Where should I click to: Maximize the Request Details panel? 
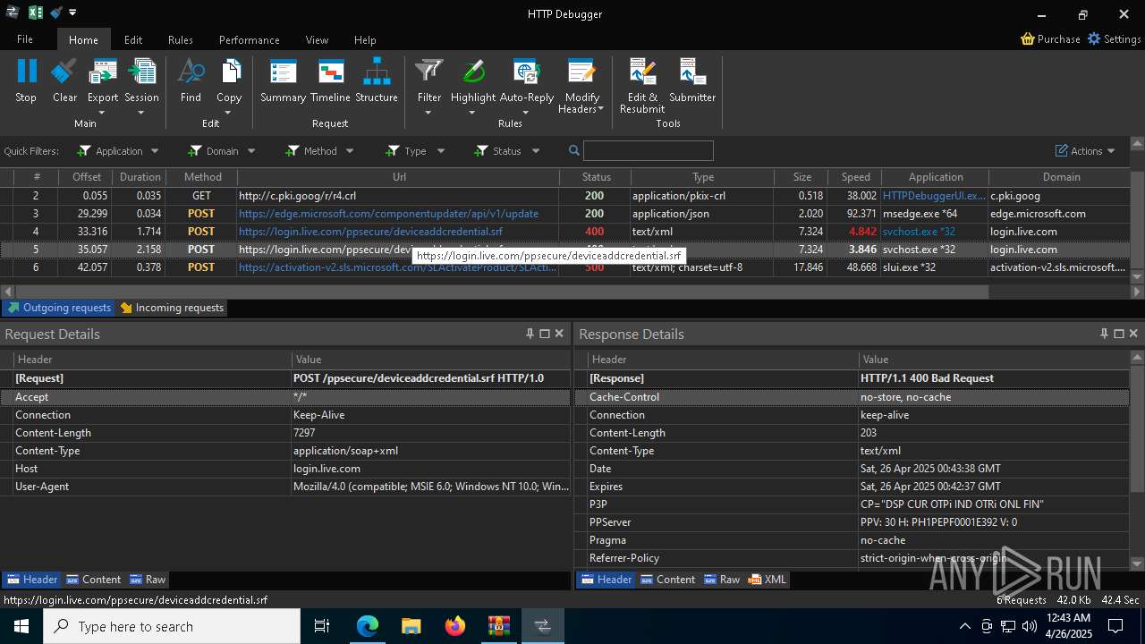544,334
